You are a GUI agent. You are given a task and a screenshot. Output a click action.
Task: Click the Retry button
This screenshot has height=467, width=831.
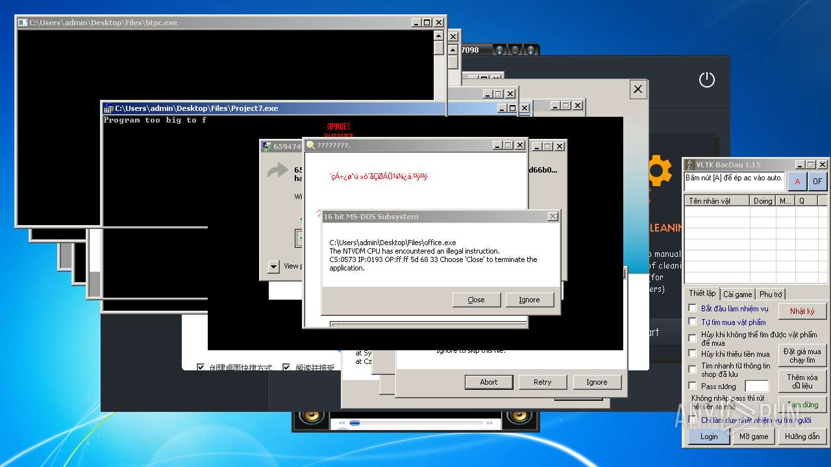[542, 382]
